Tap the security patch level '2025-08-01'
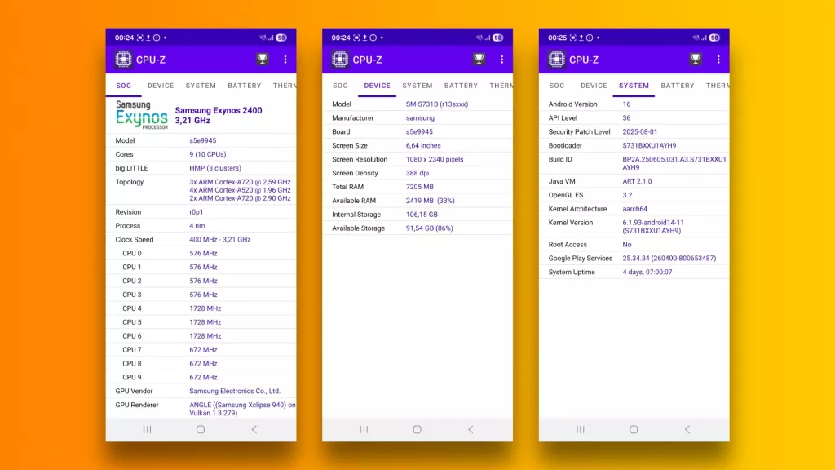The image size is (835, 470). pos(640,131)
